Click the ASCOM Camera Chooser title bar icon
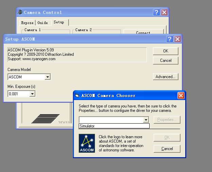The width and height of the screenshot is (212, 172). point(77,96)
